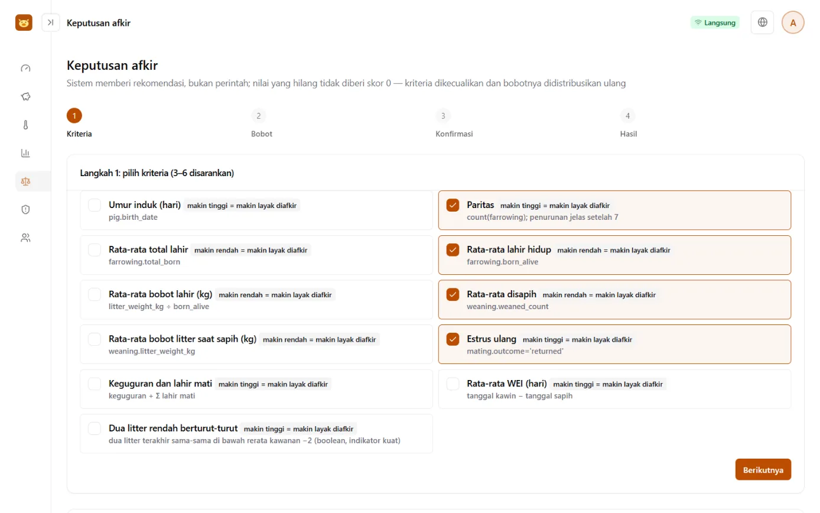This screenshot has height=513, width=820.
Task: Expand the sidebar with the arrow toggle
Action: point(51,22)
